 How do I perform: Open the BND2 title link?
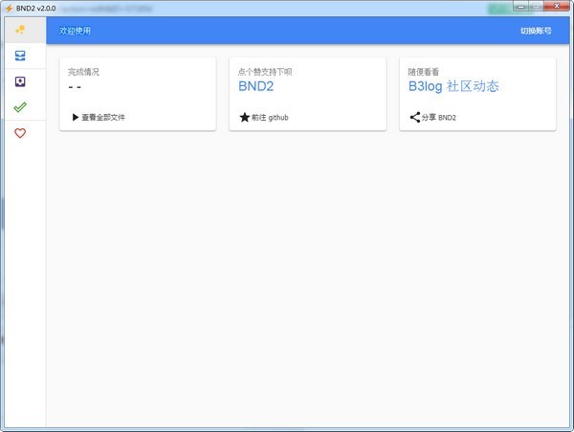point(255,86)
